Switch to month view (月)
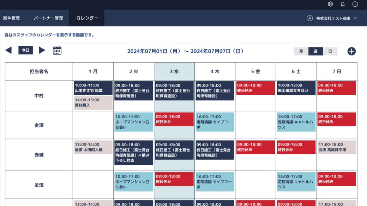 click(301, 51)
